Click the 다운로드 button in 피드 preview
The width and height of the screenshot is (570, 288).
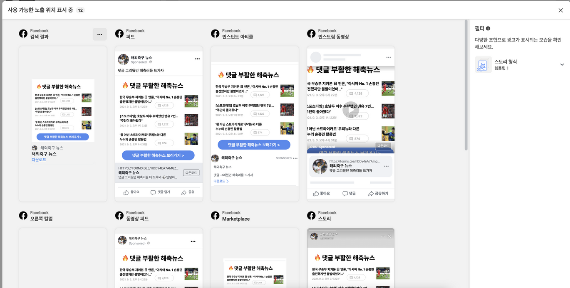191,172
